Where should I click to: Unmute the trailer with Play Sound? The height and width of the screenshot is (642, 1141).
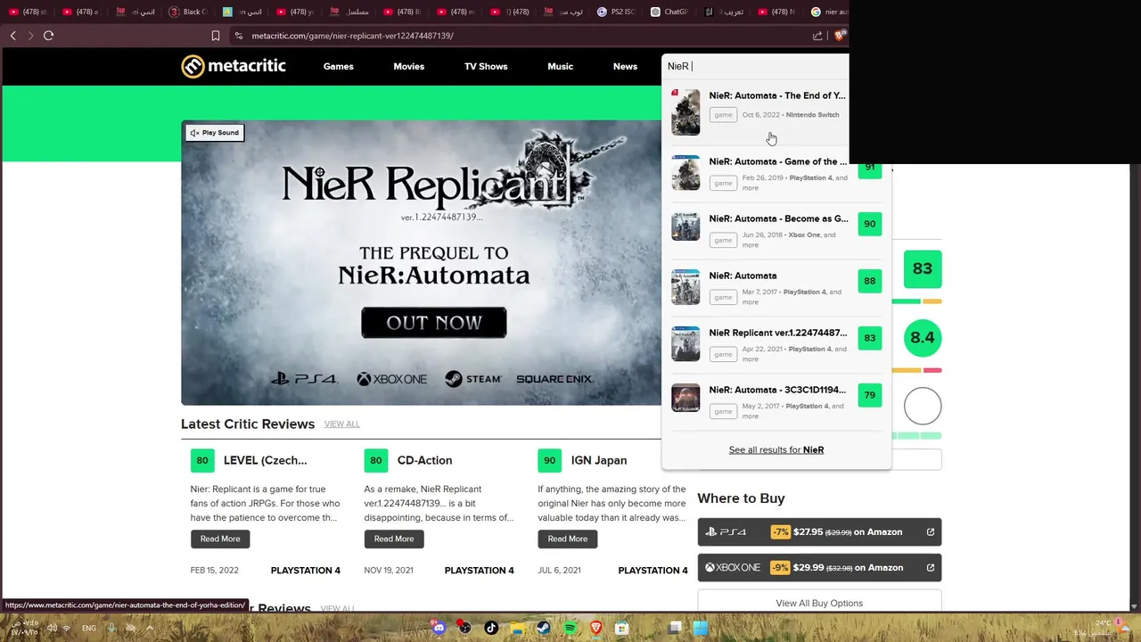[x=215, y=133]
